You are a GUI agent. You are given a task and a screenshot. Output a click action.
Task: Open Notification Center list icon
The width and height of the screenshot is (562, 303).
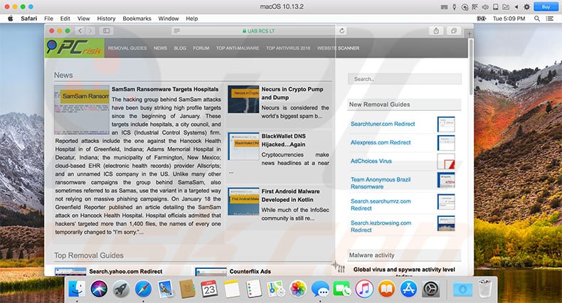coord(550,18)
